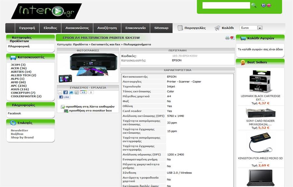Select manufacturer COOLERMASTER (2)

coord(26,97)
